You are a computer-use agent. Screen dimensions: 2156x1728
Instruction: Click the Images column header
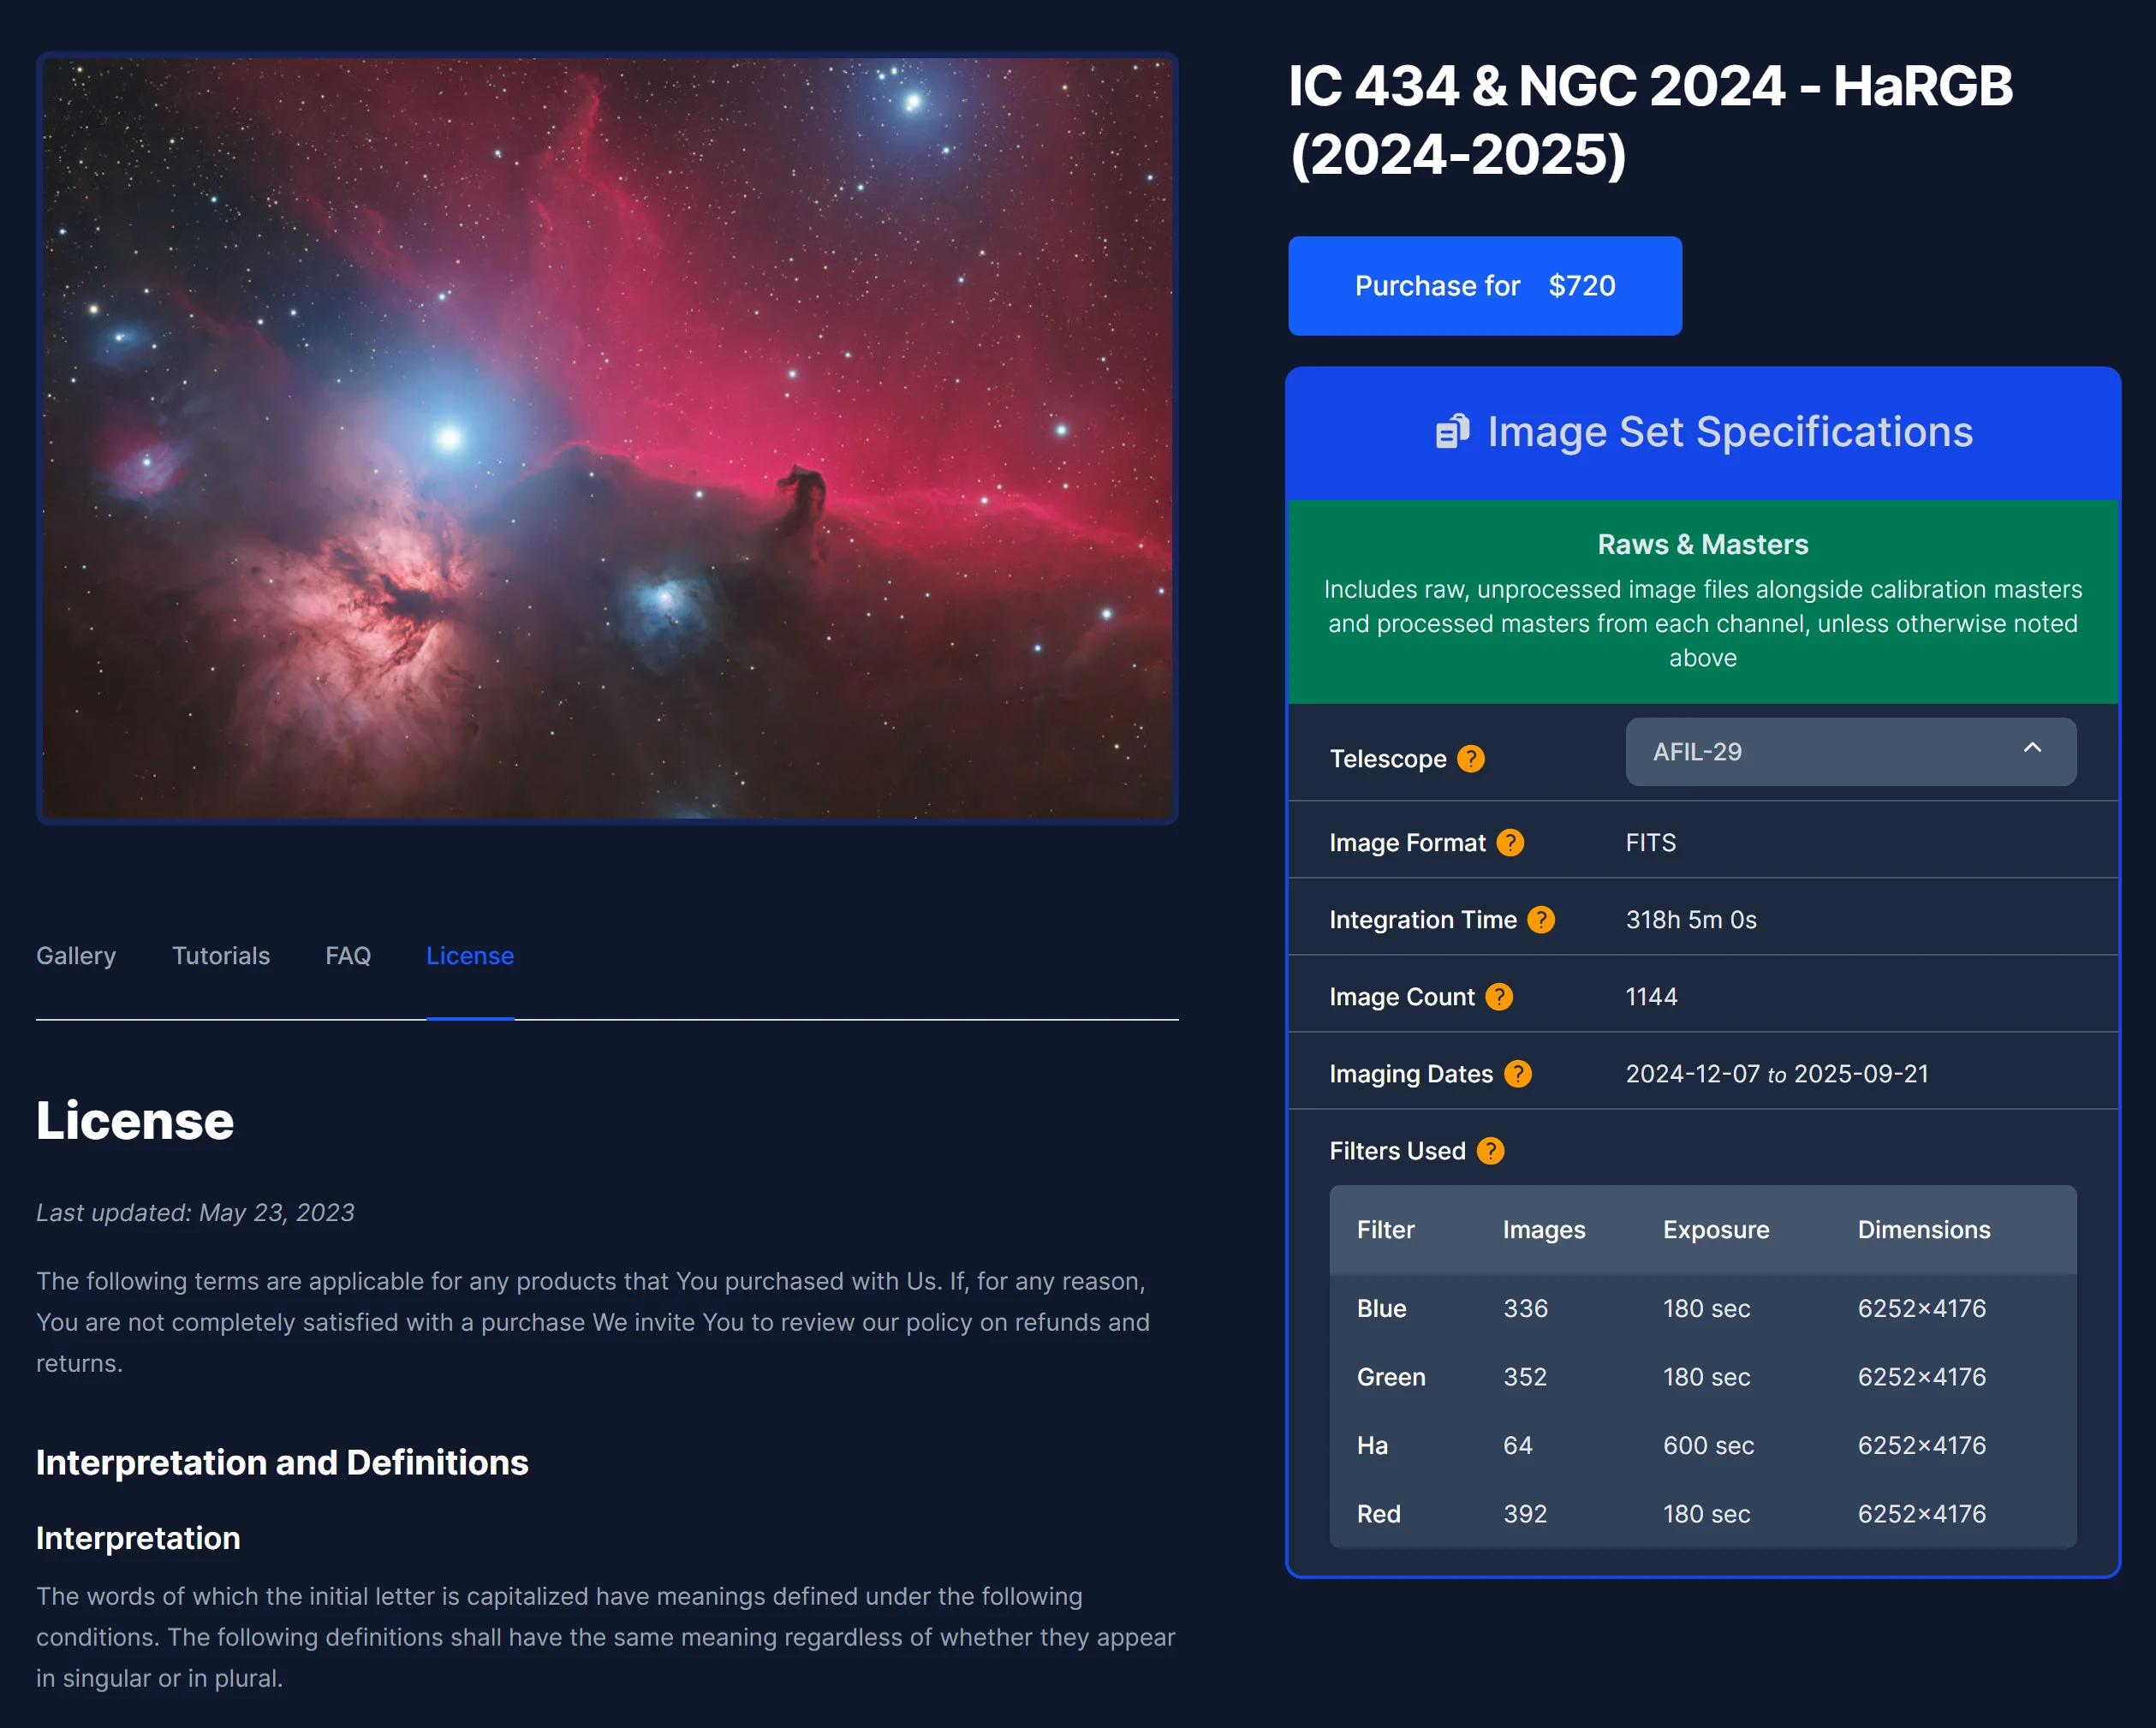pos(1543,1230)
